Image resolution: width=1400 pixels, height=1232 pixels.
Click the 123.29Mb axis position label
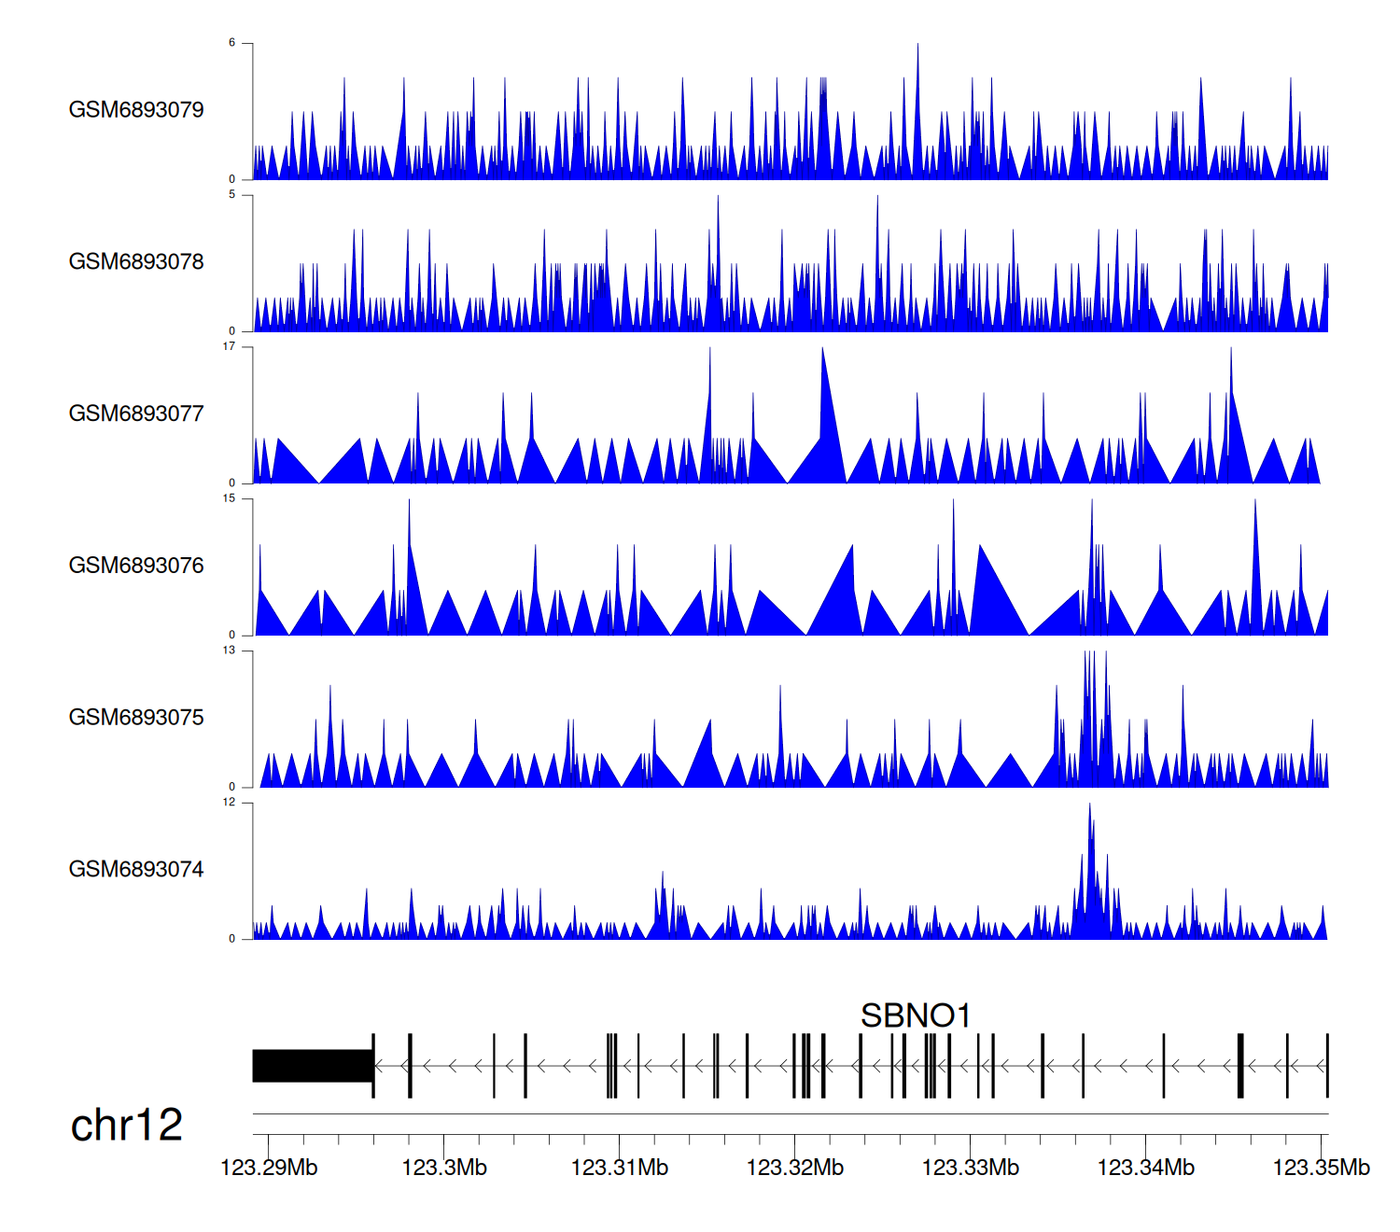[x=269, y=1168]
